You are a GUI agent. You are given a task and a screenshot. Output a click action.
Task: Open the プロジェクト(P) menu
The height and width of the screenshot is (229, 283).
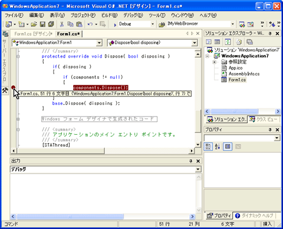[x=83, y=15]
